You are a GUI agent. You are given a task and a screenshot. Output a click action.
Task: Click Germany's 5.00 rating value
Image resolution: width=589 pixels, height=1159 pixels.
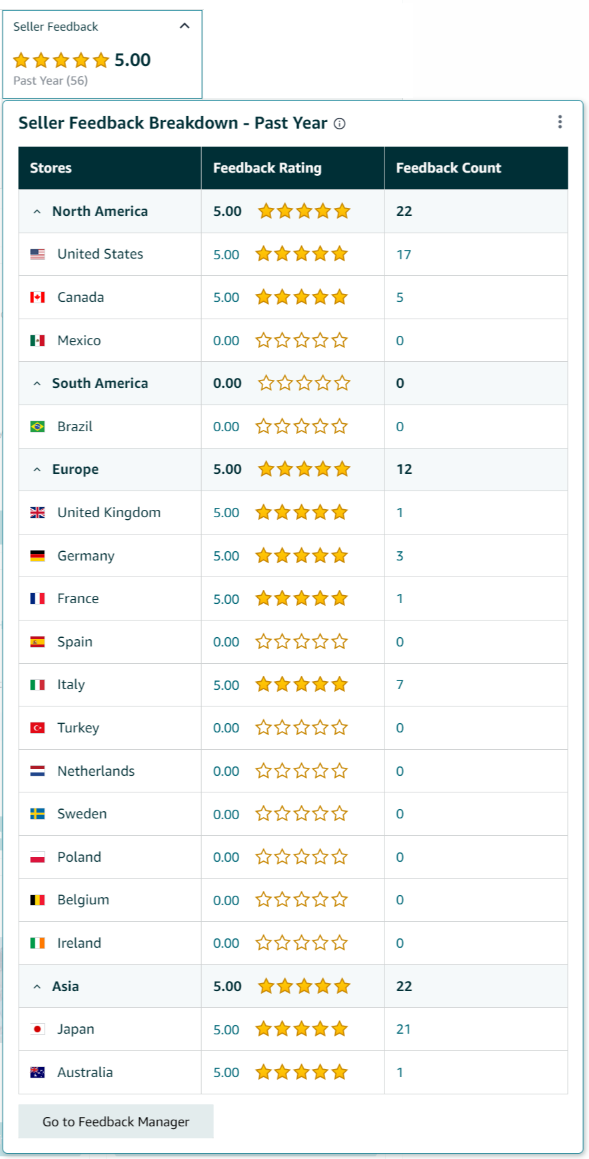pos(226,556)
